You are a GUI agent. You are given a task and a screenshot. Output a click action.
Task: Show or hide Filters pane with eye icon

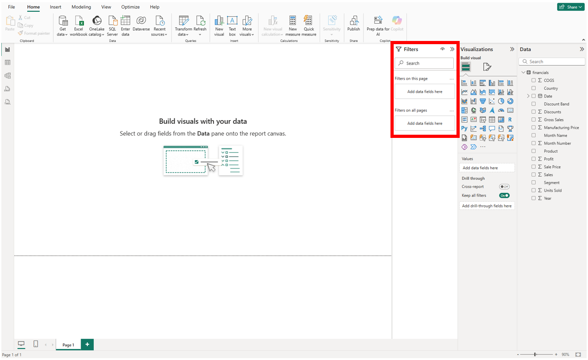coord(442,49)
